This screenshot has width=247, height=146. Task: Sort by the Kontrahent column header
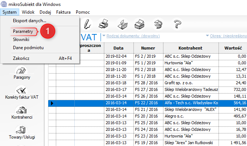click(190, 48)
